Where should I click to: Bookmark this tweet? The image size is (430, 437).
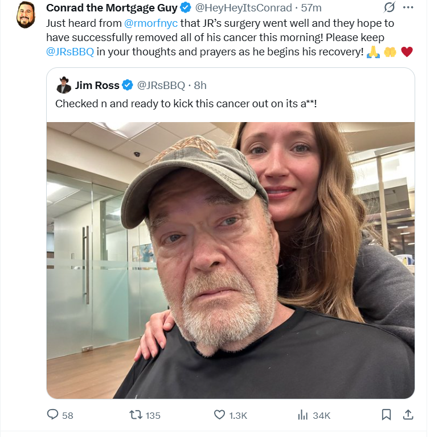pos(386,415)
